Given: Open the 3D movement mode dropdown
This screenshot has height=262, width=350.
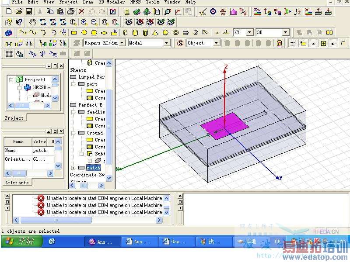Looking at the screenshot, I should click(x=285, y=32).
